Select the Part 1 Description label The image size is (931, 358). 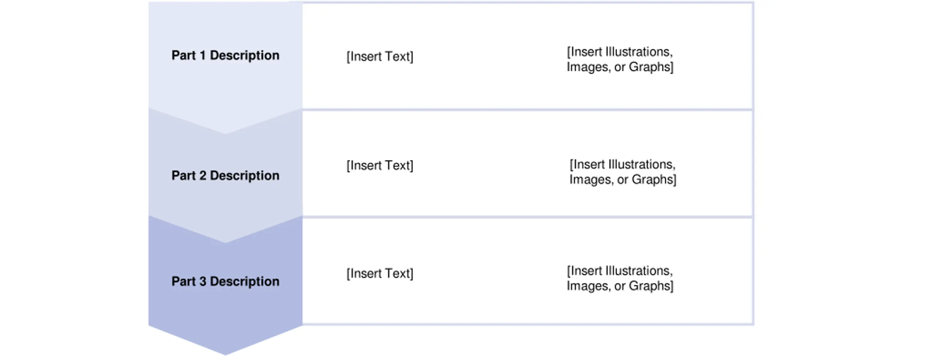tap(225, 55)
